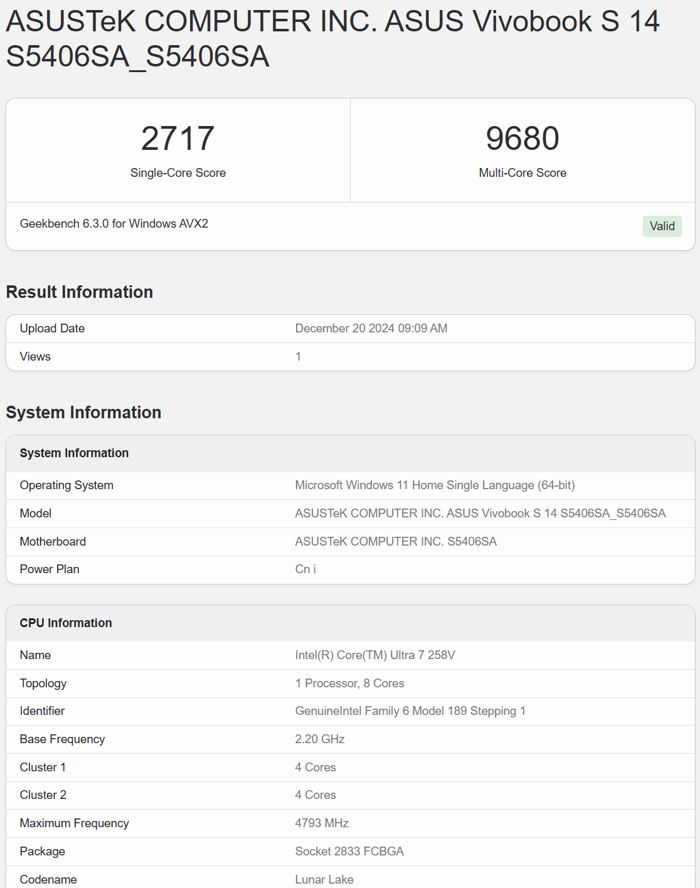The height and width of the screenshot is (888, 700).
Task: Select the Cluster 1 value 4 Cores
Action: (316, 768)
